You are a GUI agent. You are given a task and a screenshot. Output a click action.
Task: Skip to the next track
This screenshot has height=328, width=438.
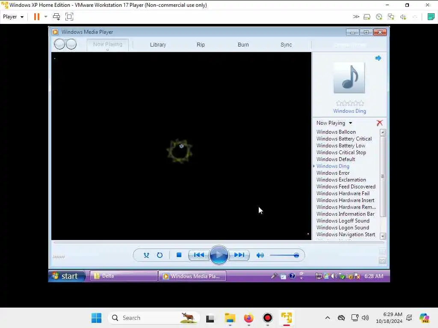(239, 255)
